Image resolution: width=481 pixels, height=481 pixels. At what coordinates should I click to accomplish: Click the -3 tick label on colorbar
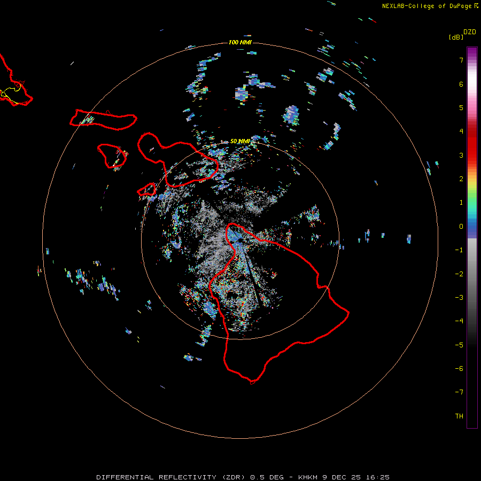click(x=459, y=298)
